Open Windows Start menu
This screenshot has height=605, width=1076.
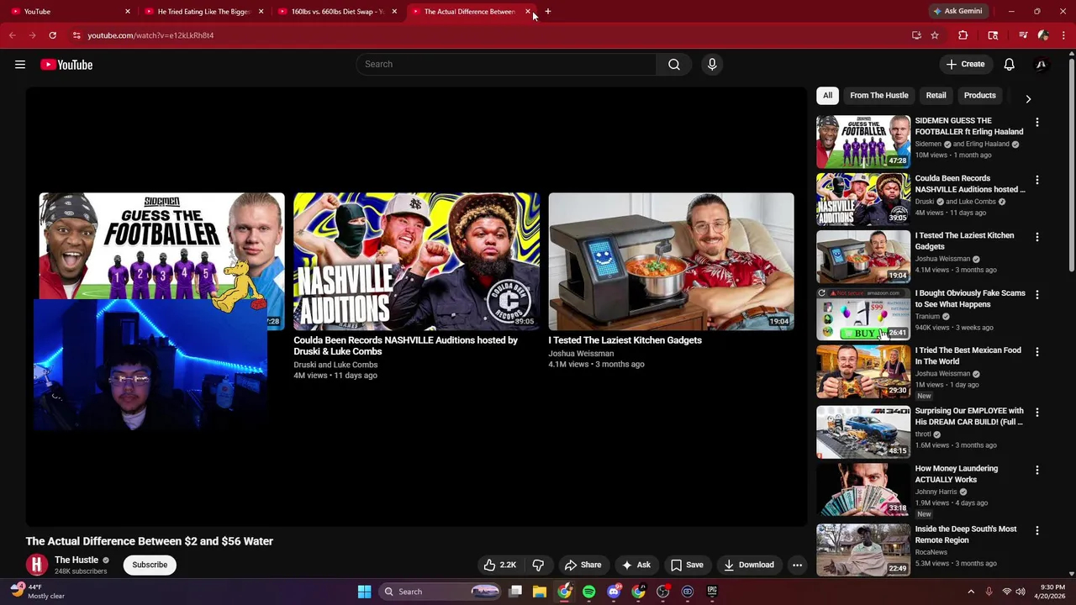click(364, 592)
